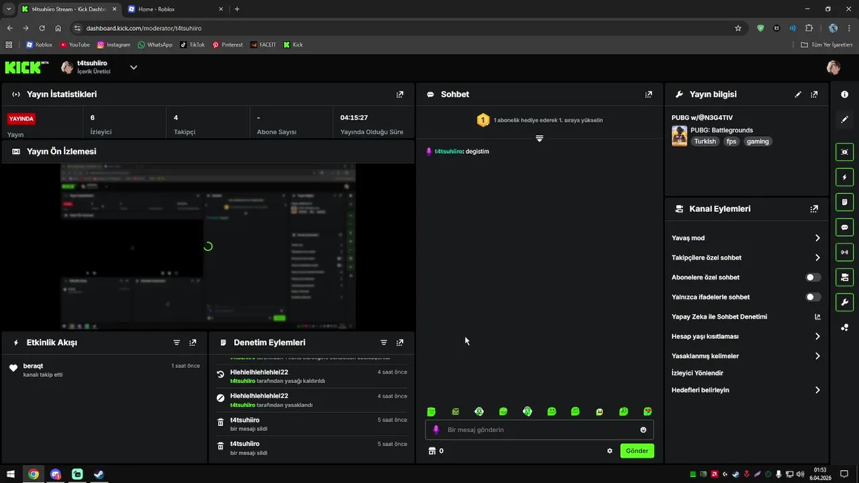
Task: Open a new browser tab
Action: tap(237, 9)
